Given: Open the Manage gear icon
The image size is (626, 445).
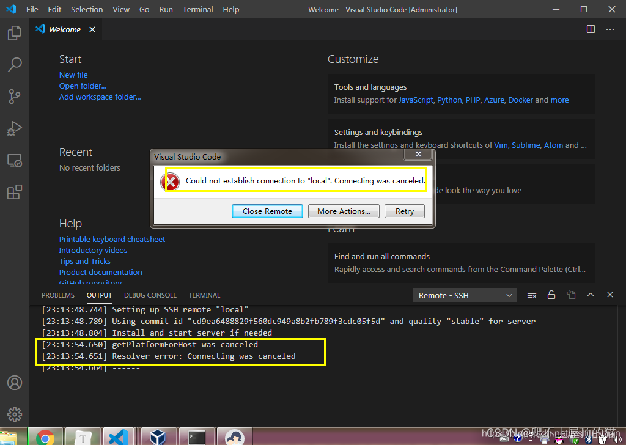Looking at the screenshot, I should [x=15, y=414].
